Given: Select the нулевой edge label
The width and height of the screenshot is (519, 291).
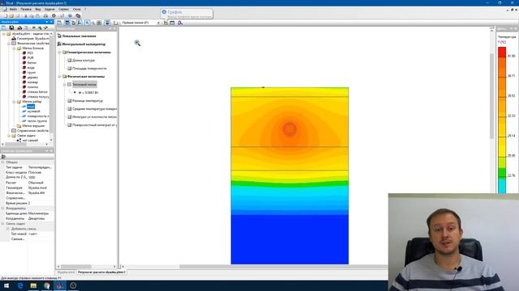Looking at the screenshot, I should (33, 112).
